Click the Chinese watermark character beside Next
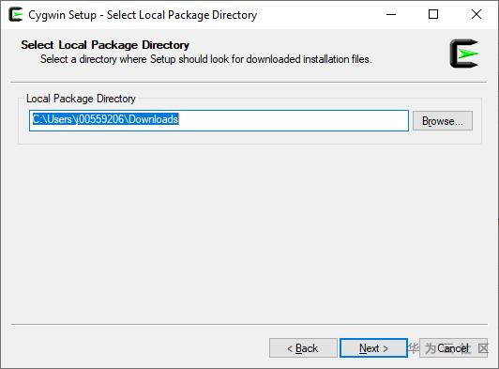 coord(413,347)
